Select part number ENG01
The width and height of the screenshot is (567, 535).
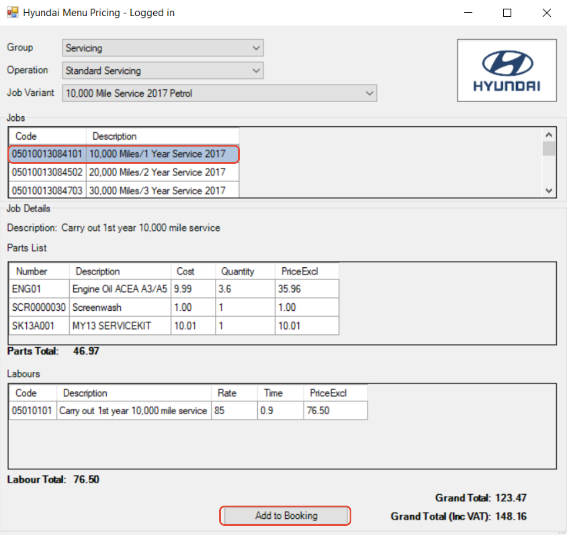click(x=39, y=289)
